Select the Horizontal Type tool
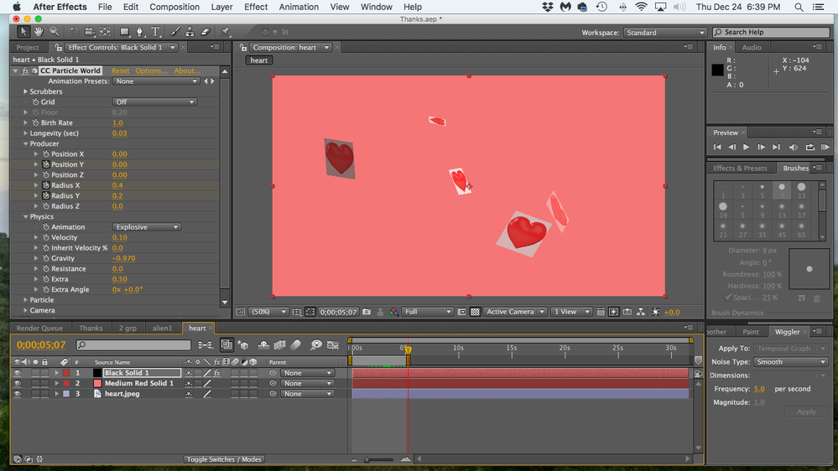 click(156, 32)
